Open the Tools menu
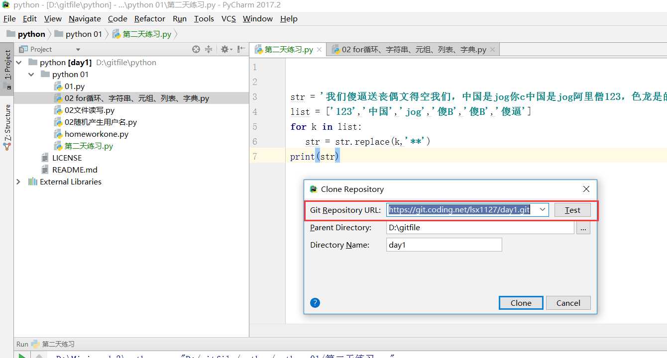 [204, 18]
